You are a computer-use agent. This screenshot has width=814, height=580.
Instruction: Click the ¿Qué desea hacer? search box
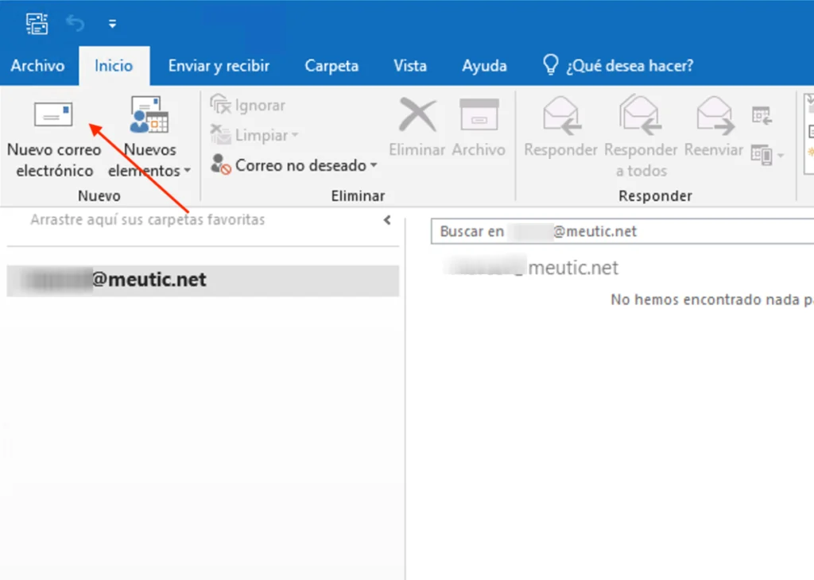pyautogui.click(x=629, y=66)
